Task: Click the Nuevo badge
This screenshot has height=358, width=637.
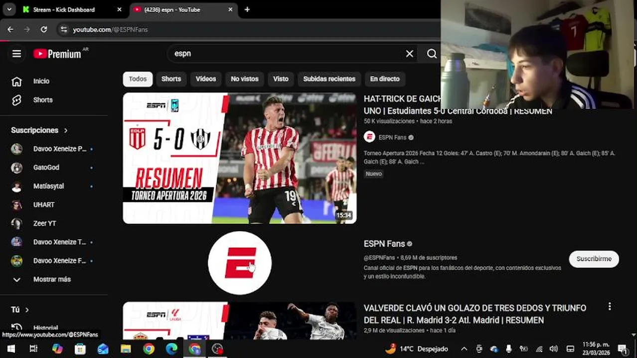Action: click(x=373, y=174)
